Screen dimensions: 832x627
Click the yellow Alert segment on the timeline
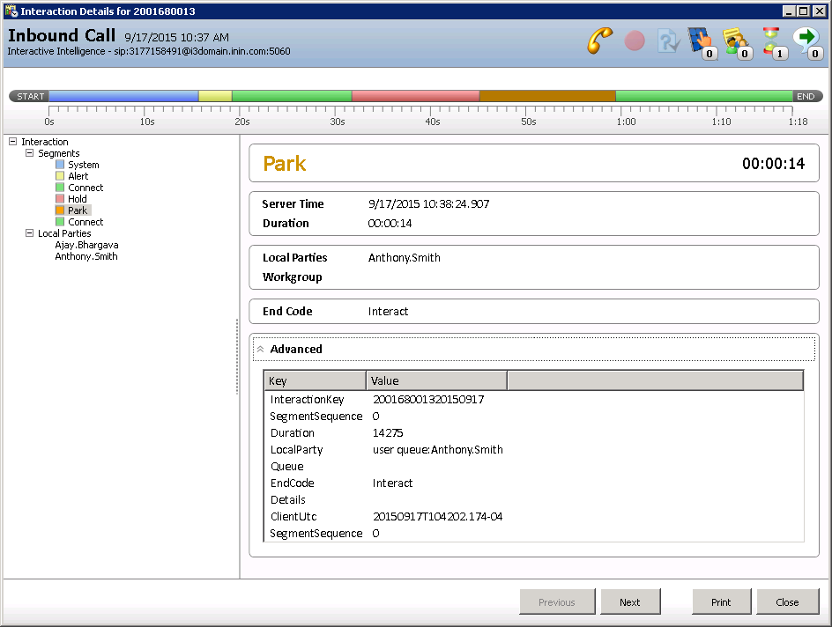point(215,96)
